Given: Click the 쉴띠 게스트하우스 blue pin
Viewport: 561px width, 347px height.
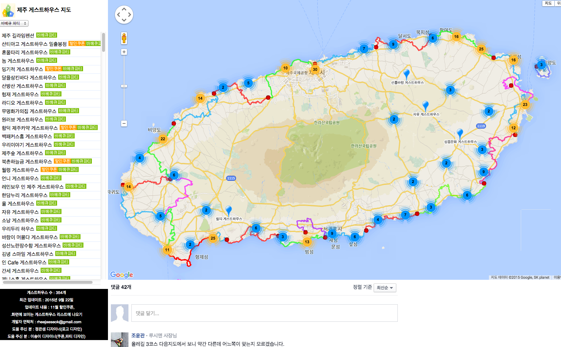Looking at the screenshot, I should (x=229, y=211).
